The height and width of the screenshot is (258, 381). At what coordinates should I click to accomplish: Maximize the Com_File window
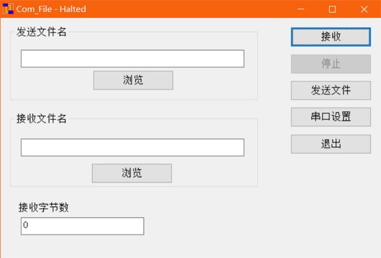click(332, 10)
